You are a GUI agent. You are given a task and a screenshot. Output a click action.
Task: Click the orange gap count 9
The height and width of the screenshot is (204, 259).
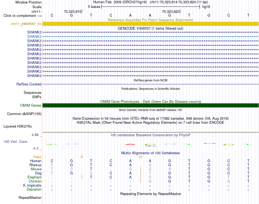[x=82, y=157]
